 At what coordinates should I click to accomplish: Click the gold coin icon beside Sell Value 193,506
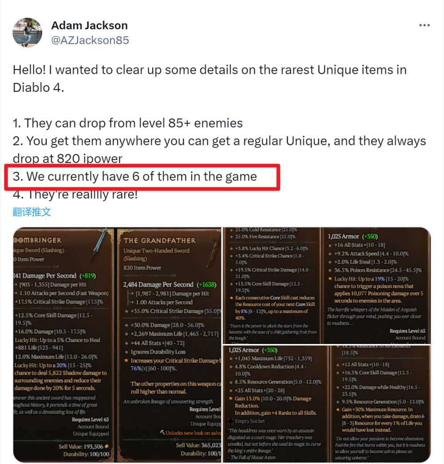[107, 446]
